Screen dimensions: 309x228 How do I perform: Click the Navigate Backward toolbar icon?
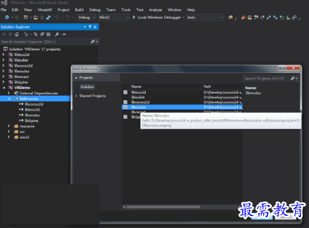click(7, 18)
